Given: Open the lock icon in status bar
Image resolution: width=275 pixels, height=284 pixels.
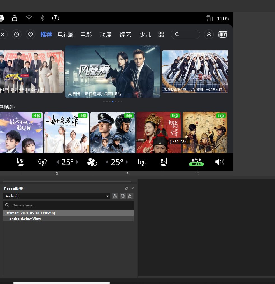Looking at the screenshot, I should tap(15, 18).
